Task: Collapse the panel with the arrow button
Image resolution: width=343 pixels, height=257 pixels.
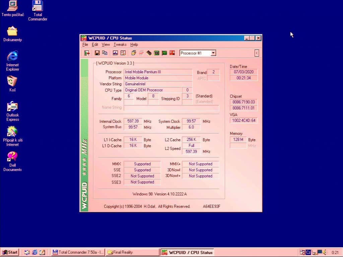Action: 257,53
